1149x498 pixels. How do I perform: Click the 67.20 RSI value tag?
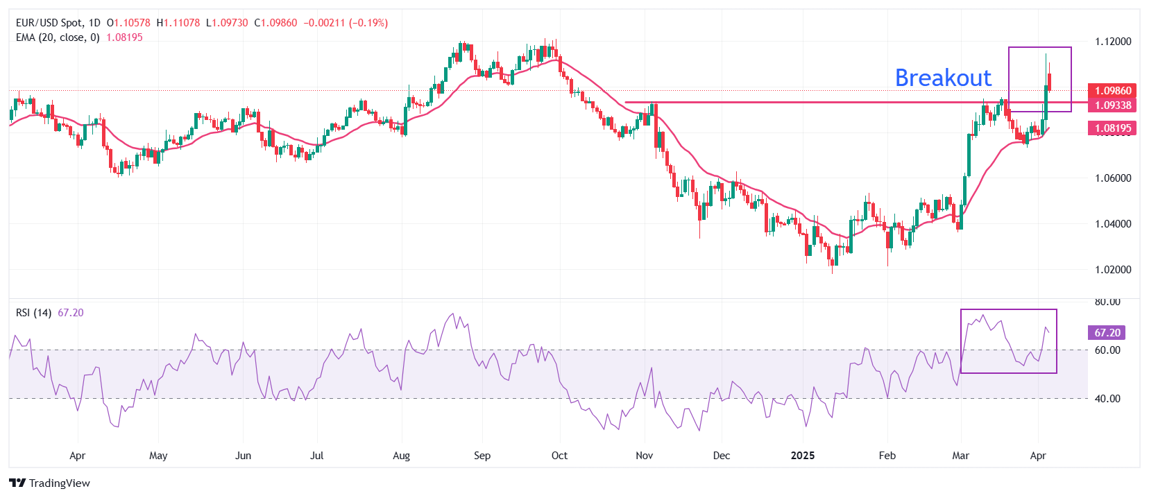click(1107, 333)
